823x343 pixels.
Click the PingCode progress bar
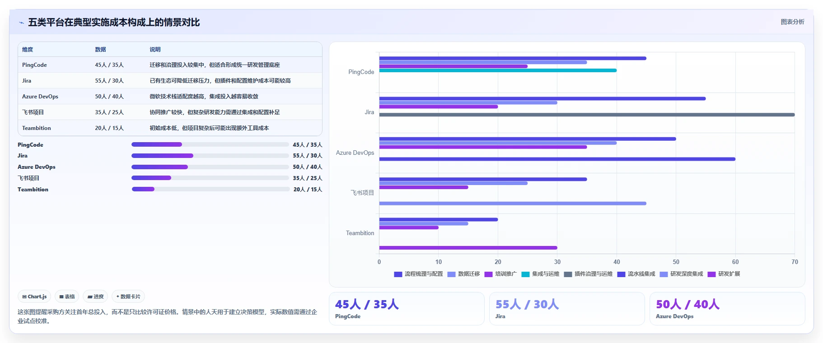[x=210, y=144]
